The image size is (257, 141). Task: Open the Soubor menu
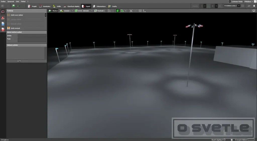3,1
